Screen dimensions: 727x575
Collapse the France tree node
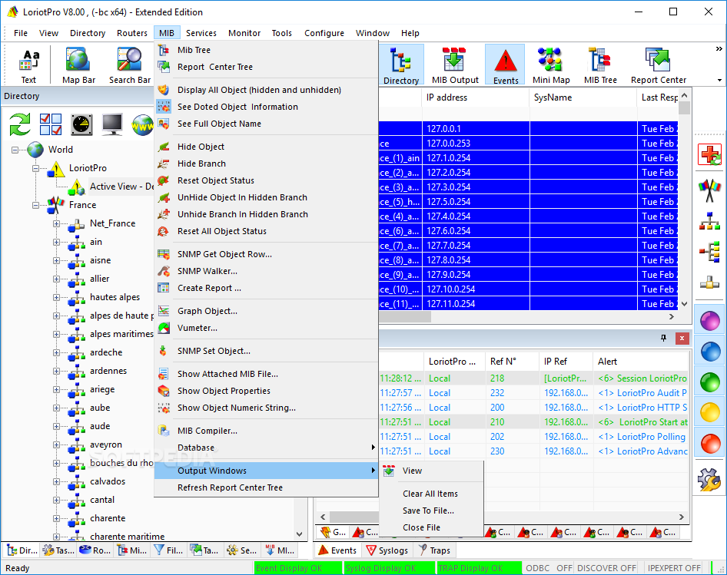click(35, 205)
